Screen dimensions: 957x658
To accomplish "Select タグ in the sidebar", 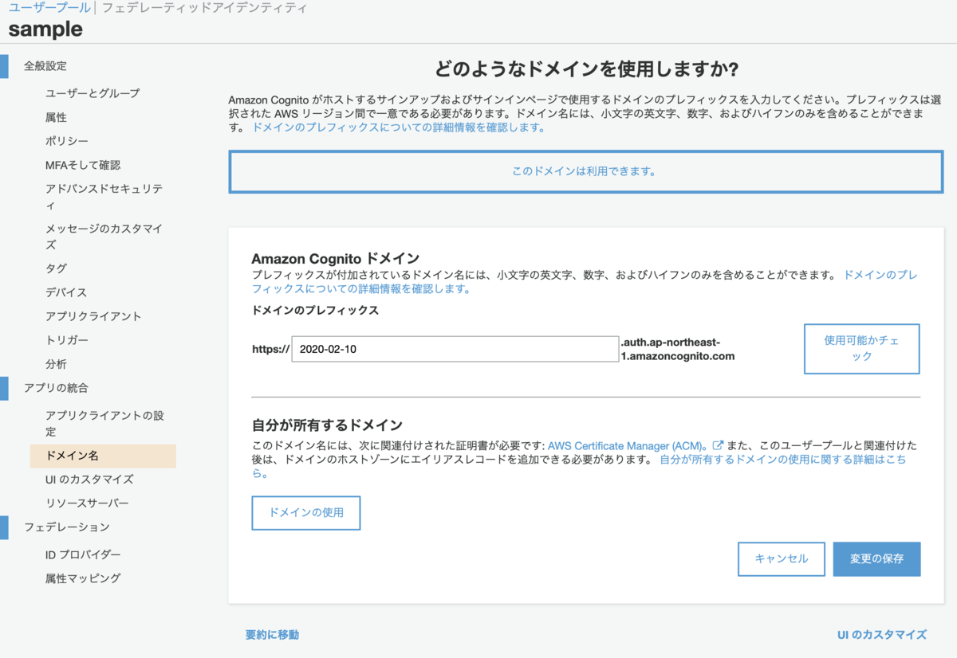I will pyautogui.click(x=56, y=268).
